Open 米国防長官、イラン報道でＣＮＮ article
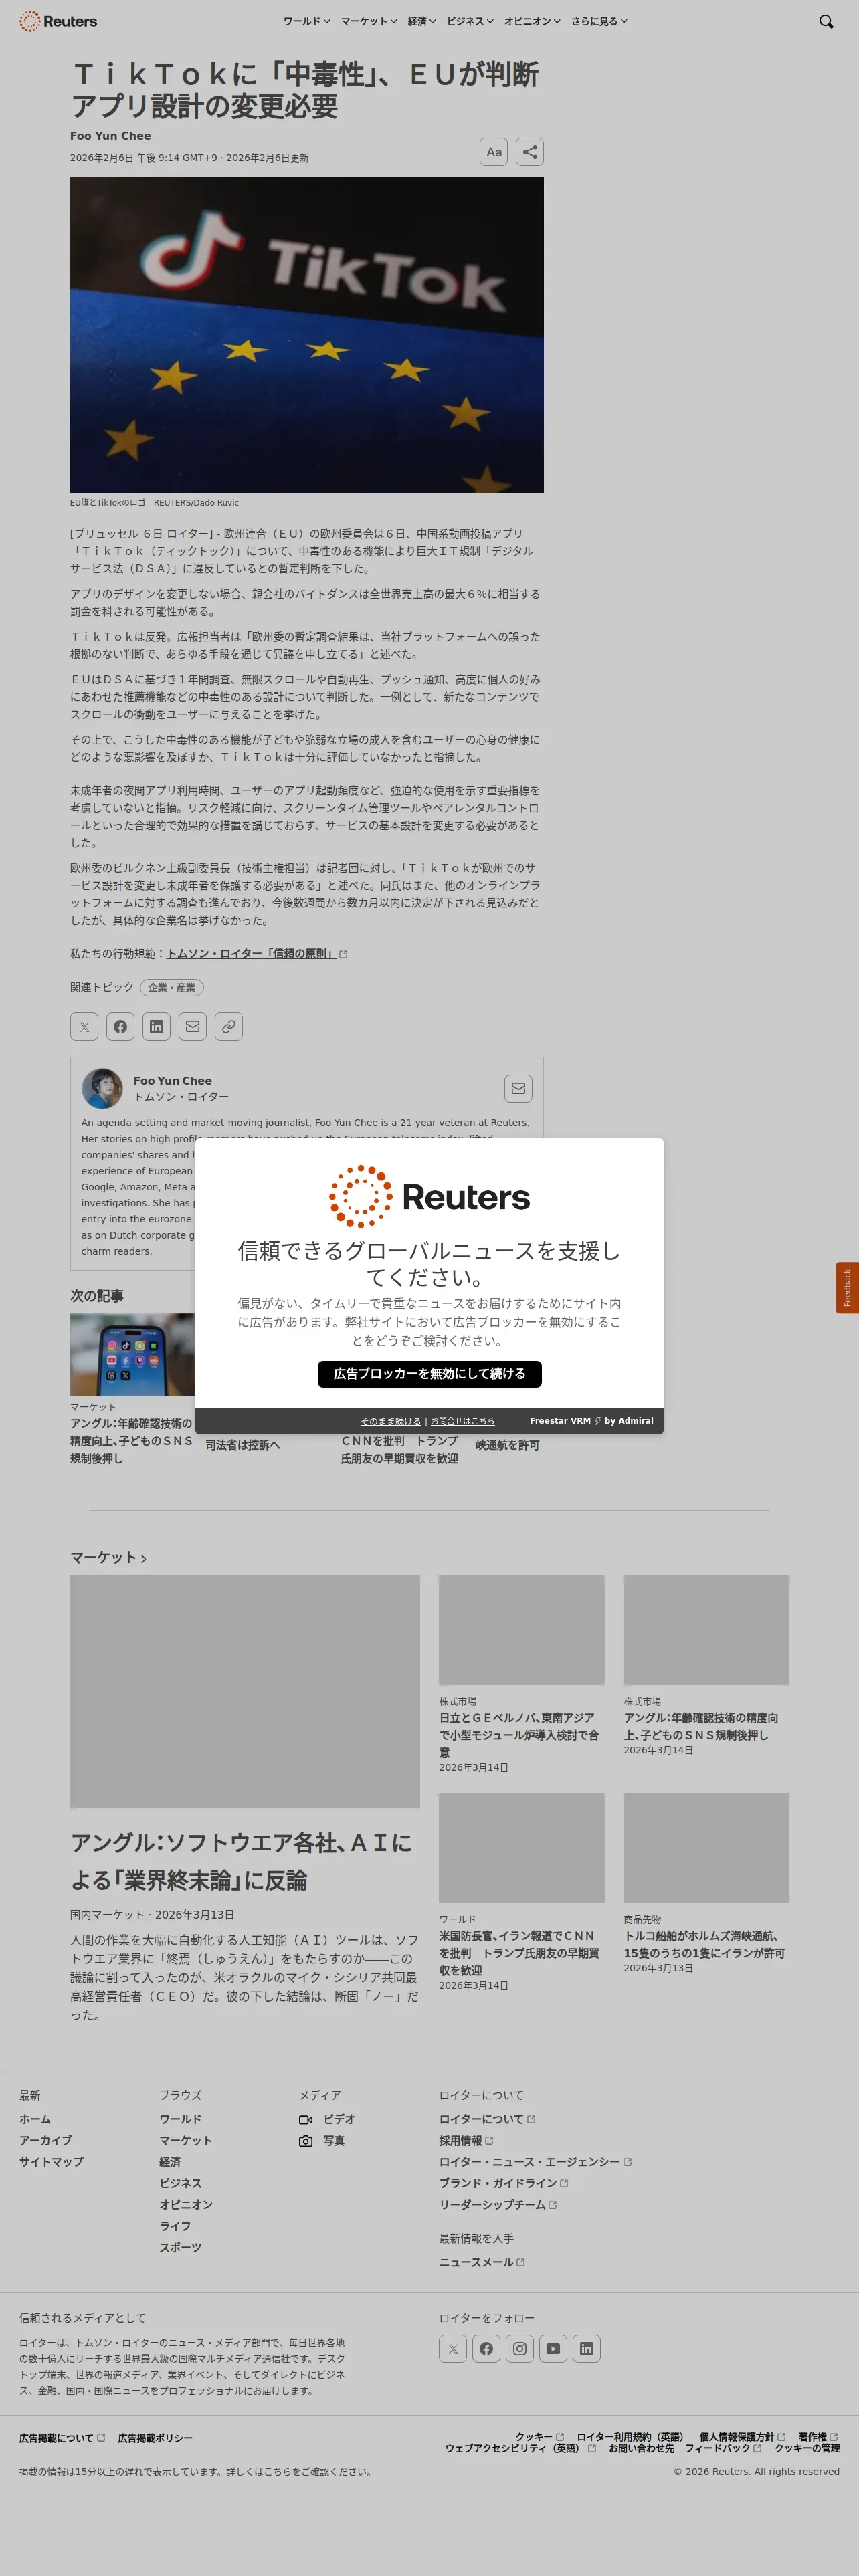The height and width of the screenshot is (2576, 859). click(x=519, y=1953)
